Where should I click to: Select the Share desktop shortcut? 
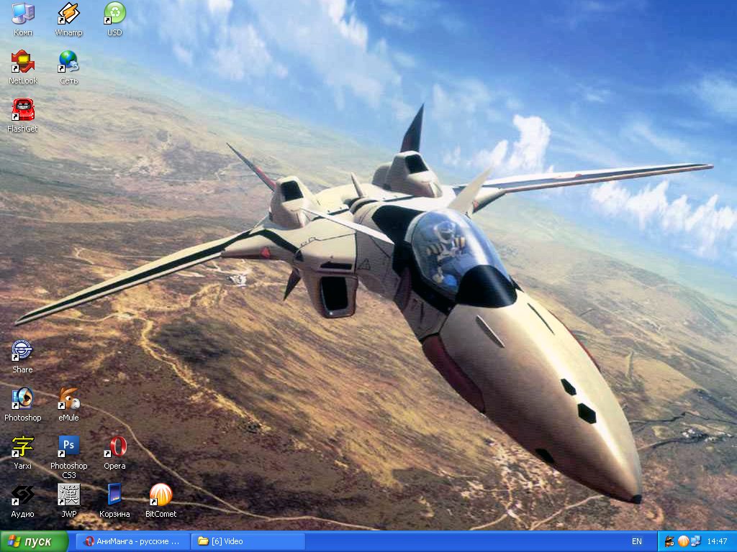[x=22, y=351]
